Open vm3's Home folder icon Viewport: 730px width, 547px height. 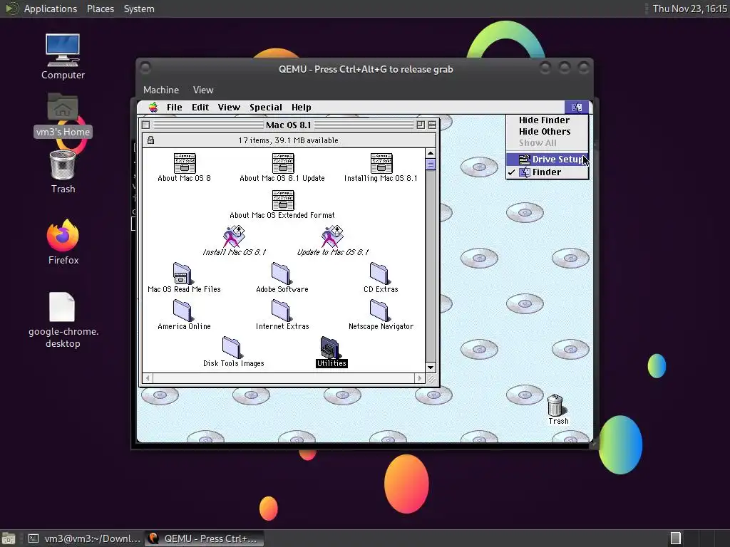63,108
